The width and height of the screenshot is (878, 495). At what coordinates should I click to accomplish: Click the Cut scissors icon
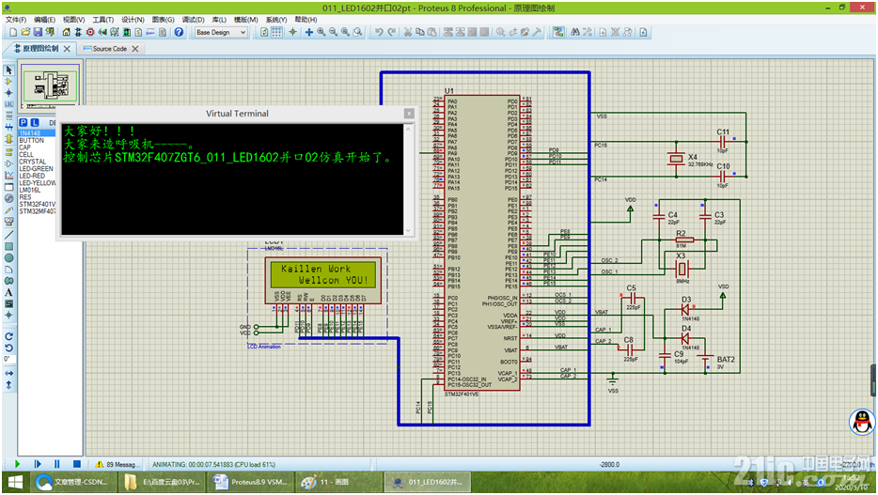(408, 33)
